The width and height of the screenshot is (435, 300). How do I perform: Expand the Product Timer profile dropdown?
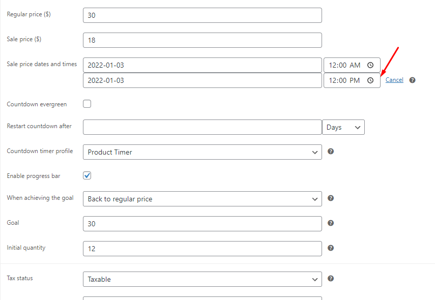point(202,152)
